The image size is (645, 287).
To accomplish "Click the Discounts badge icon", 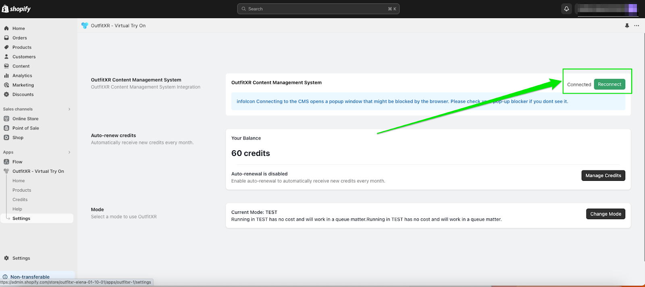I will pos(6,94).
